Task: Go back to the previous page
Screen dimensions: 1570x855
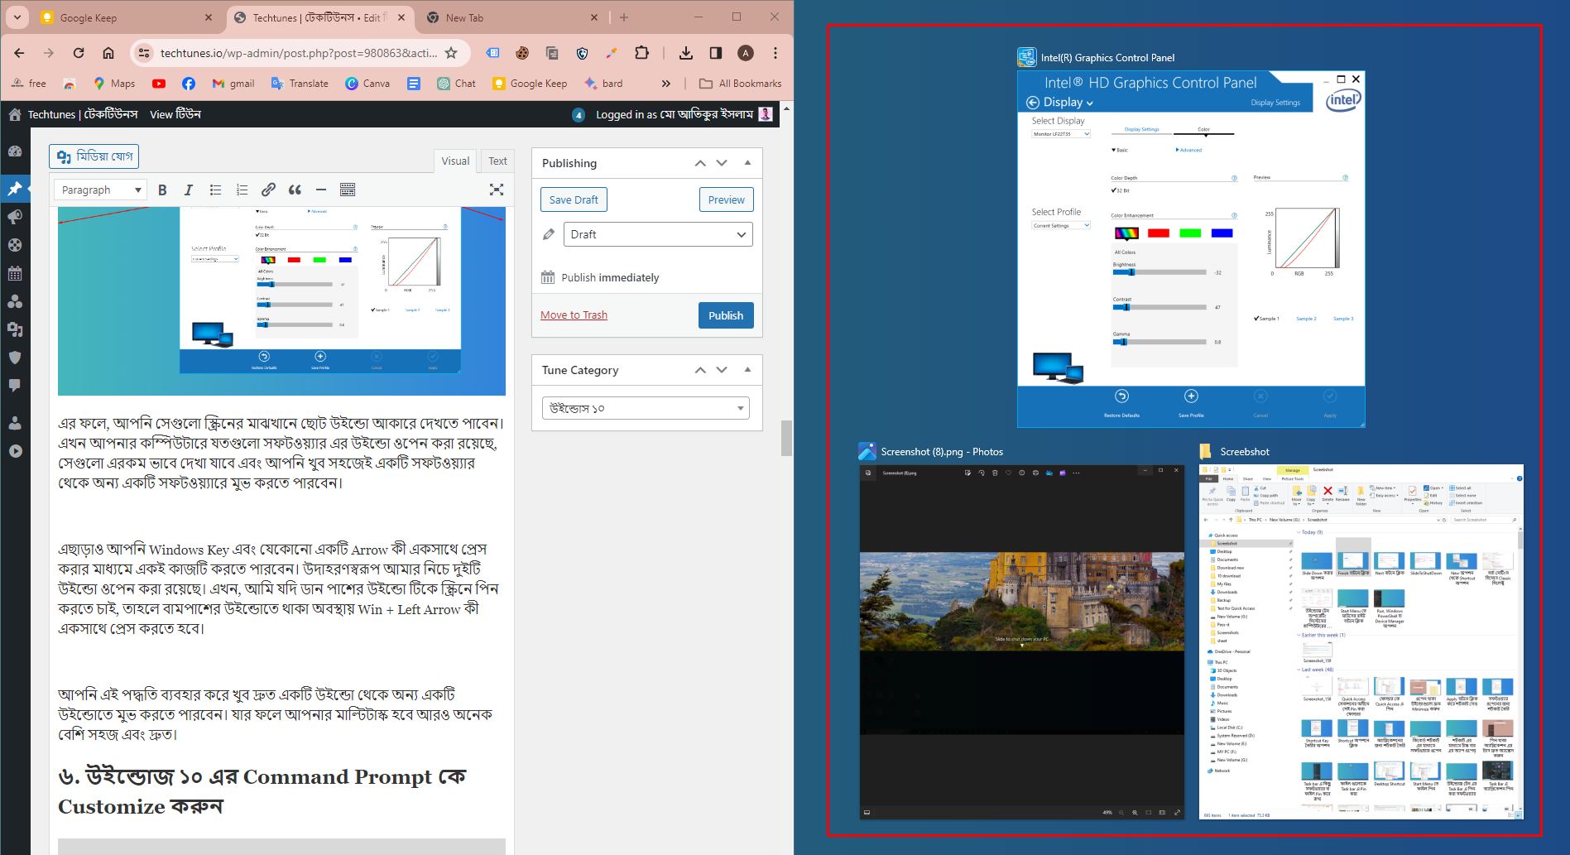Action: (19, 53)
